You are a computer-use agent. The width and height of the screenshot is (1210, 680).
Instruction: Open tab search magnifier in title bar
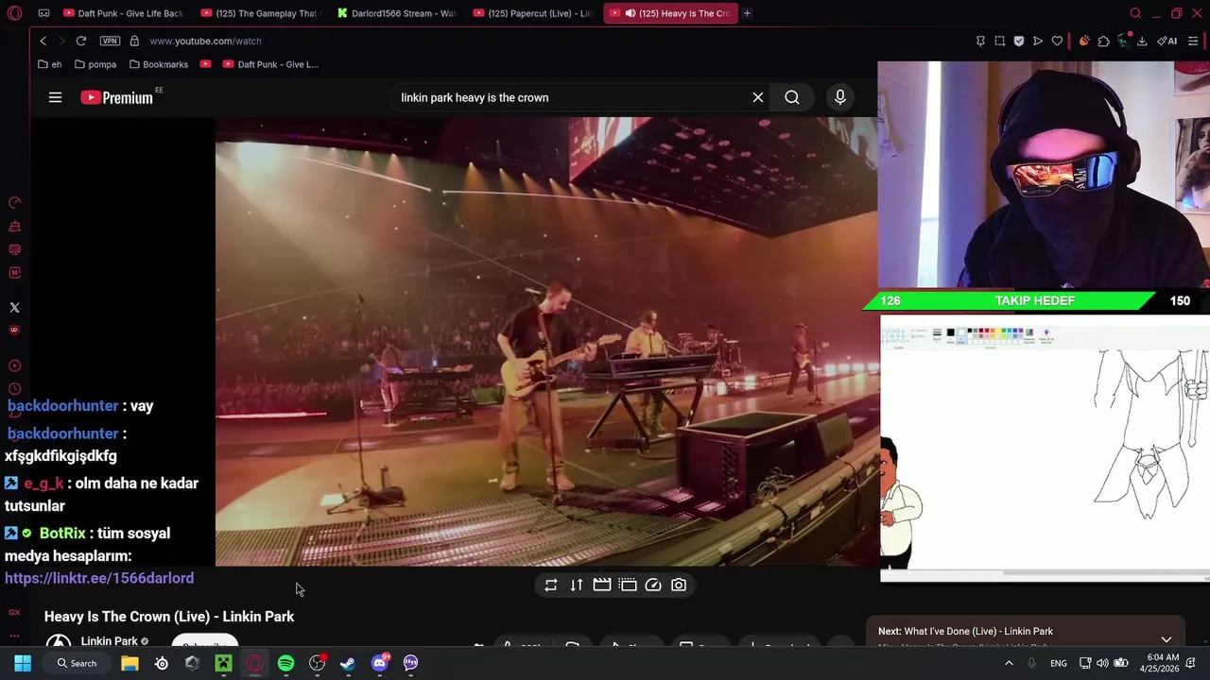pos(1135,13)
